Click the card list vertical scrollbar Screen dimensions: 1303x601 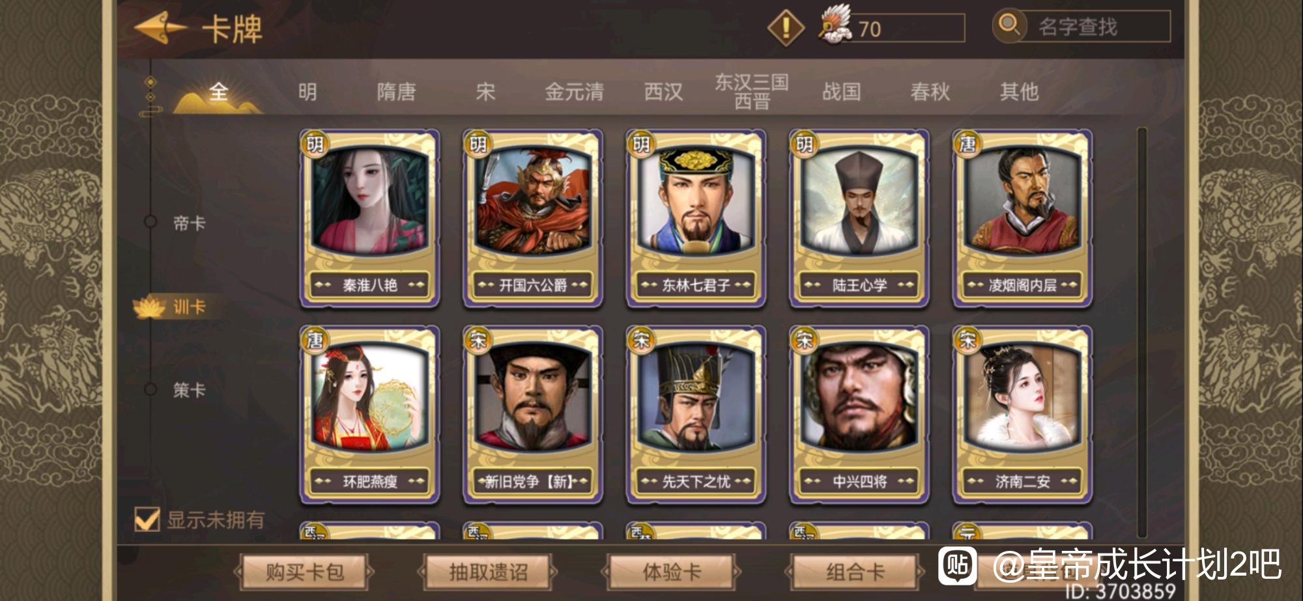click(x=1141, y=332)
